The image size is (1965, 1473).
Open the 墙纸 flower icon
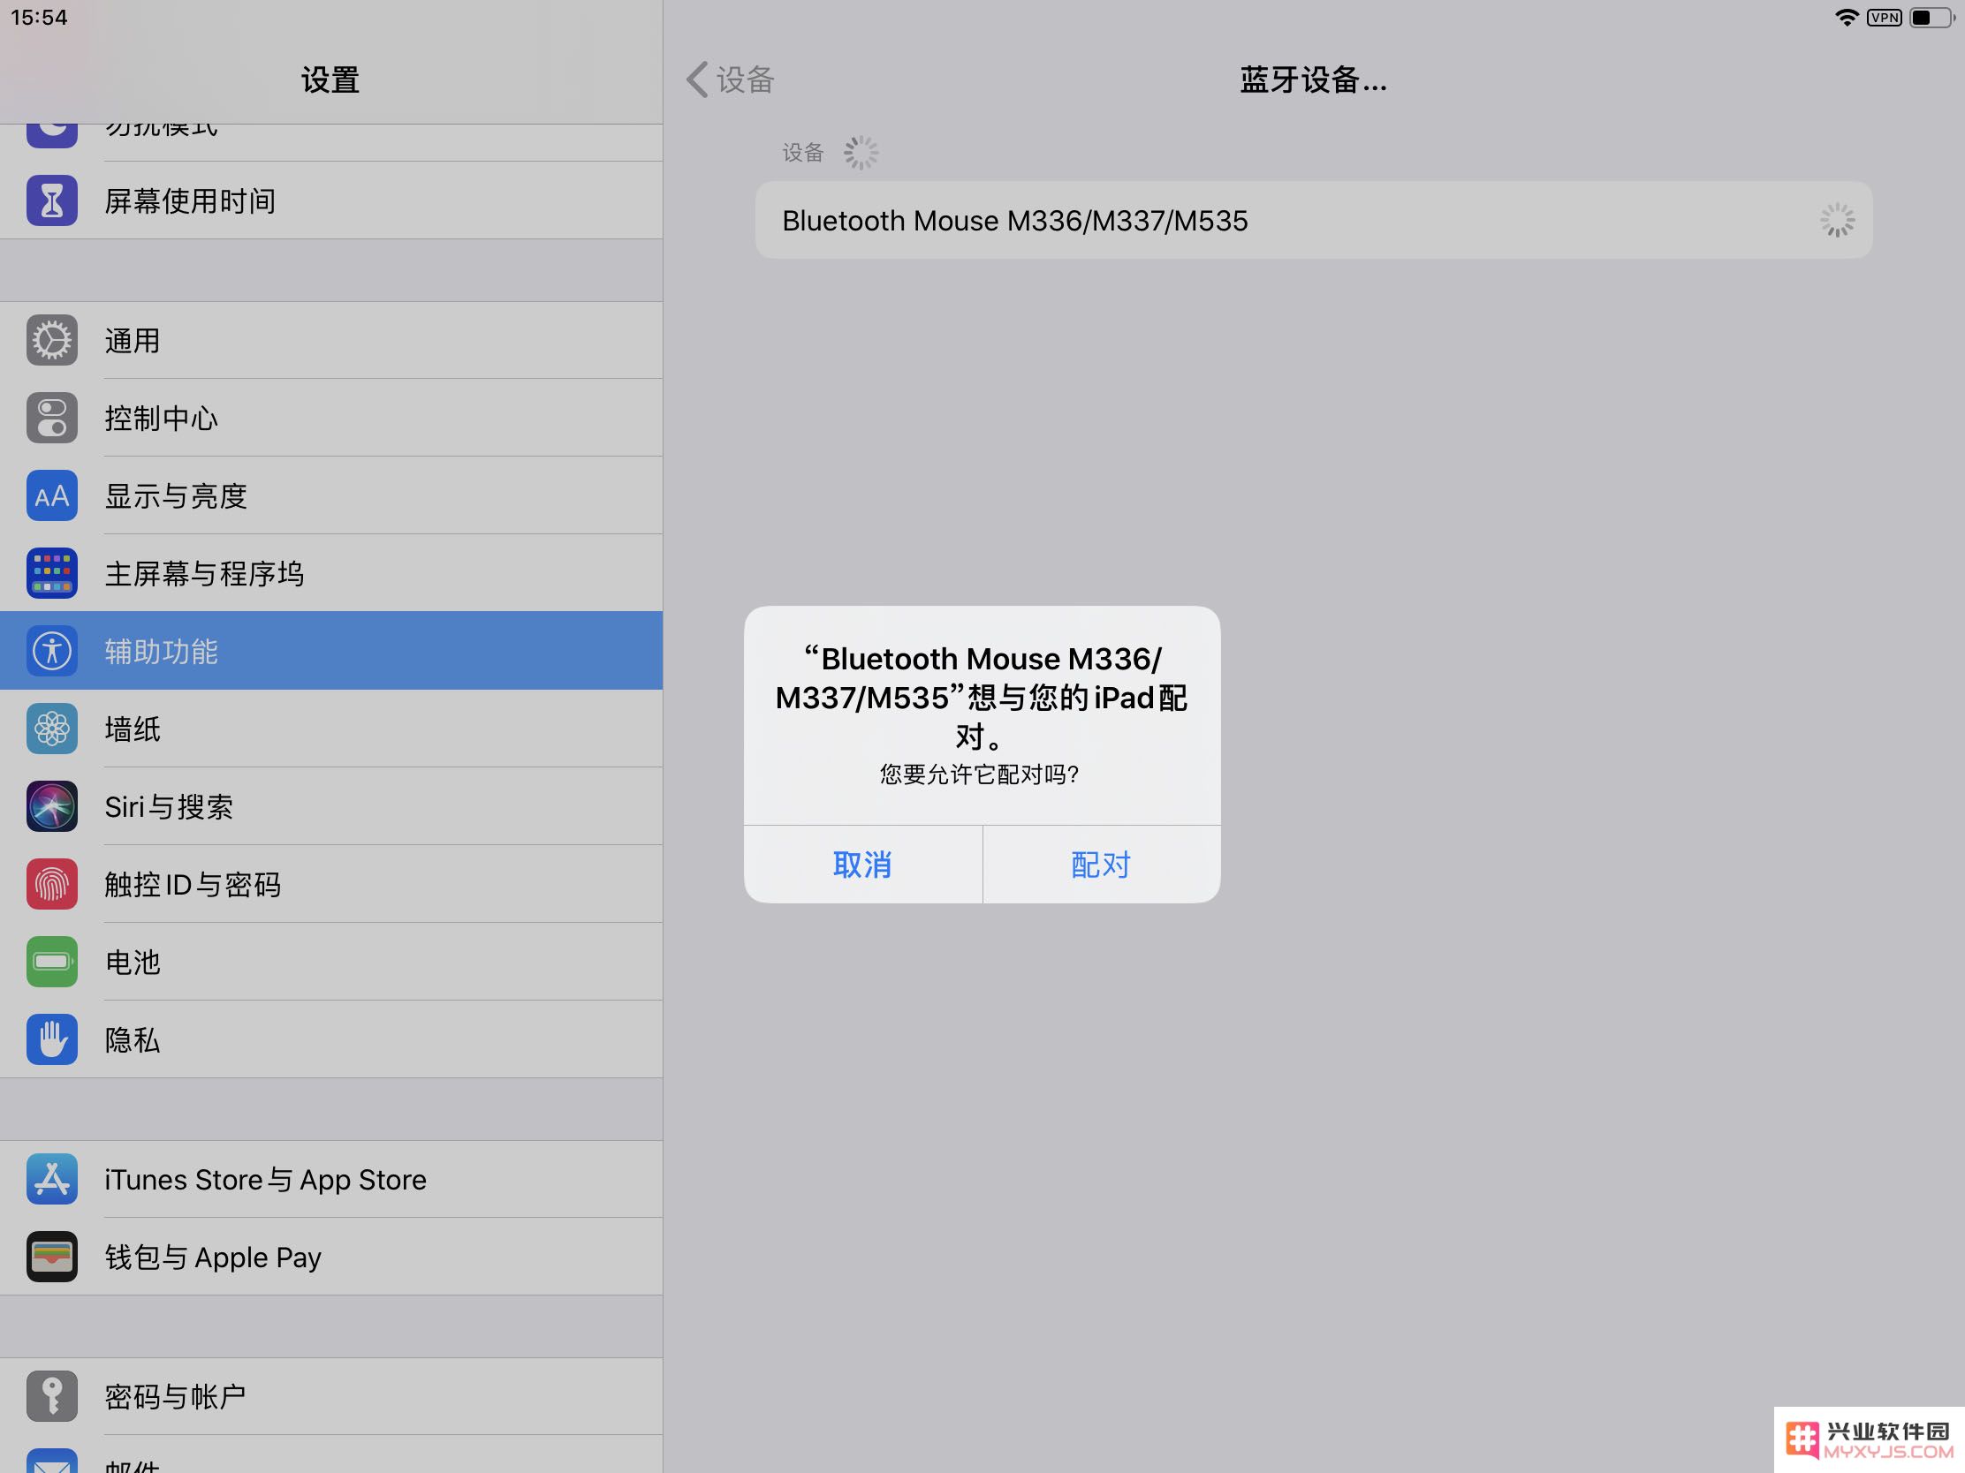coord(51,729)
